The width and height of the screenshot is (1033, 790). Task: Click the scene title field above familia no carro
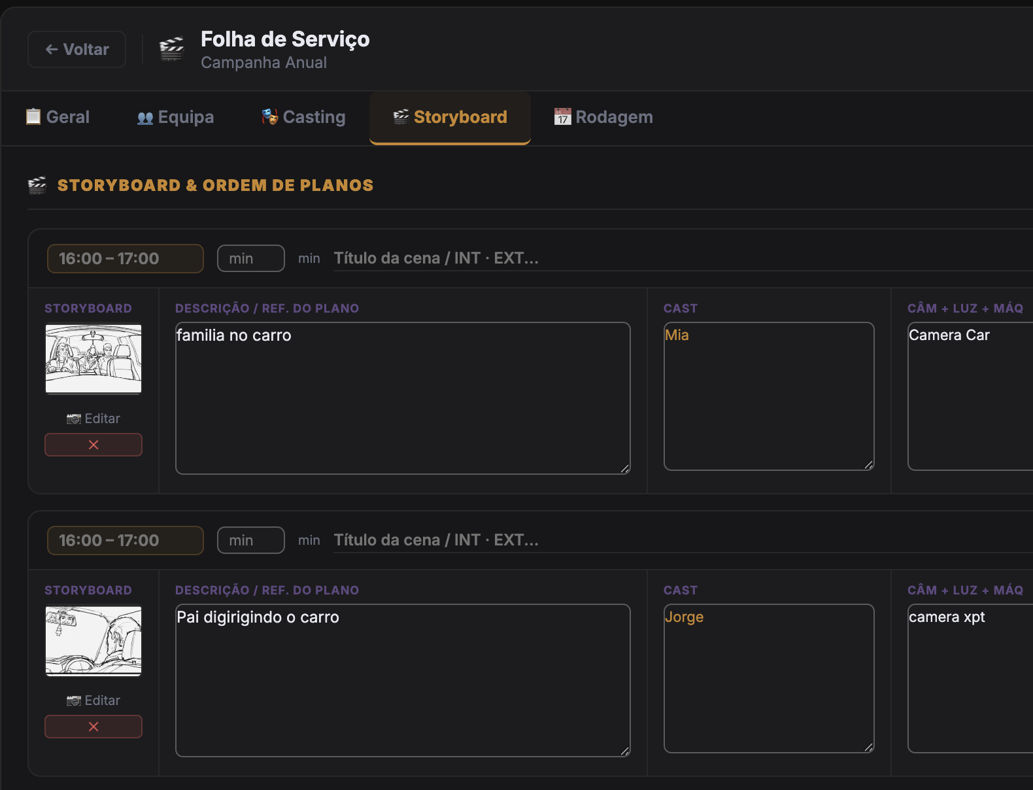683,258
